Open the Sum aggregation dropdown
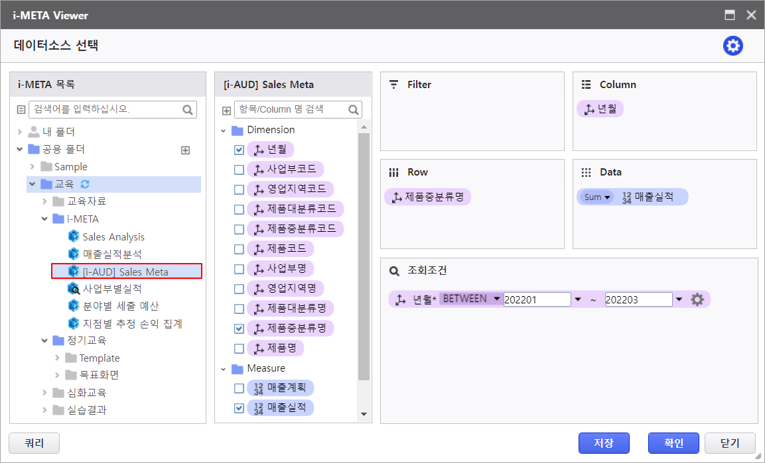 [597, 197]
